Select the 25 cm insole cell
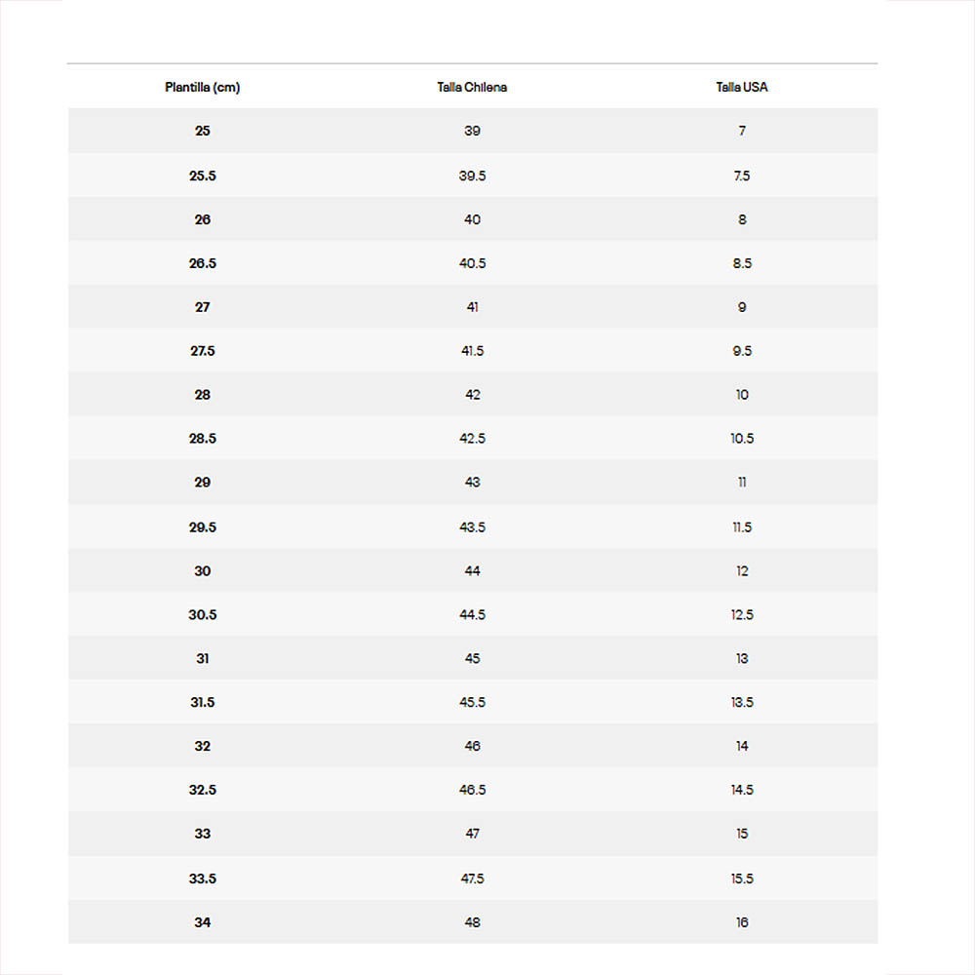Screen dimensions: 975x975 [202, 131]
